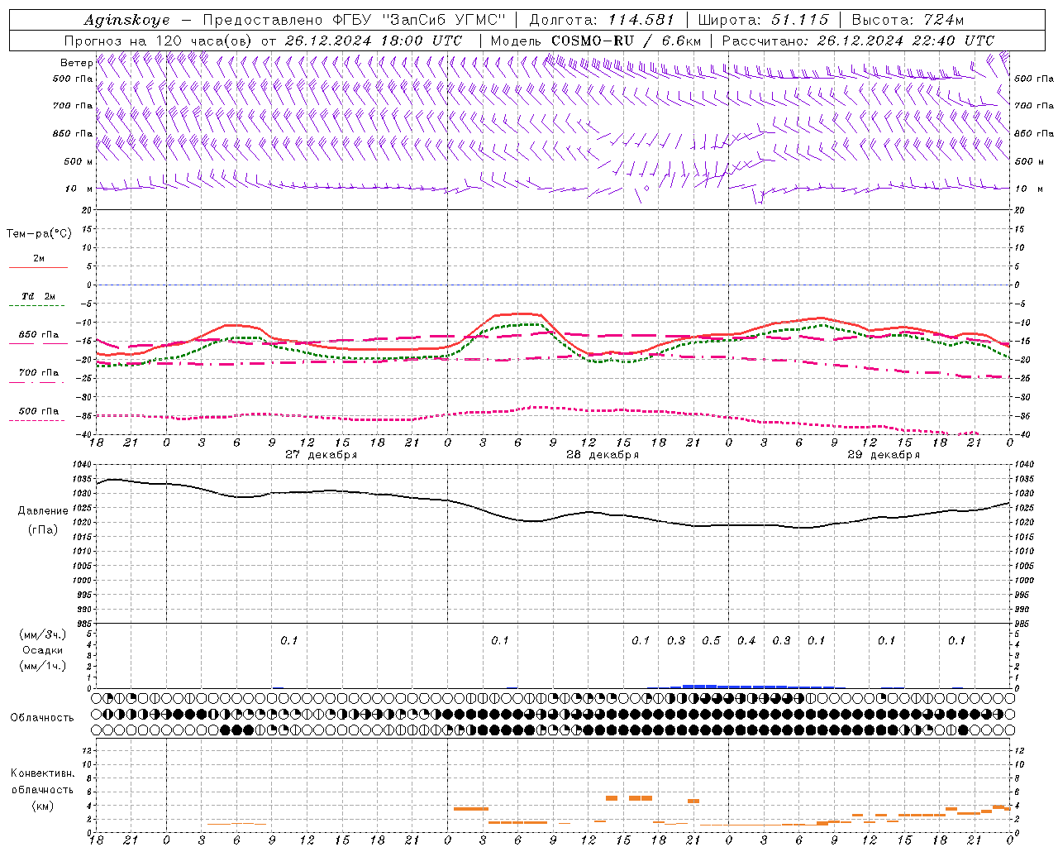The width and height of the screenshot is (1058, 847).
Task: Click 'Рассчитано: 26.12.2024 22:40 UTC' timestamp
Action: (858, 41)
